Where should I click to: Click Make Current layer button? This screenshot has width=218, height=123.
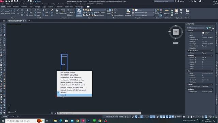(99, 13)
